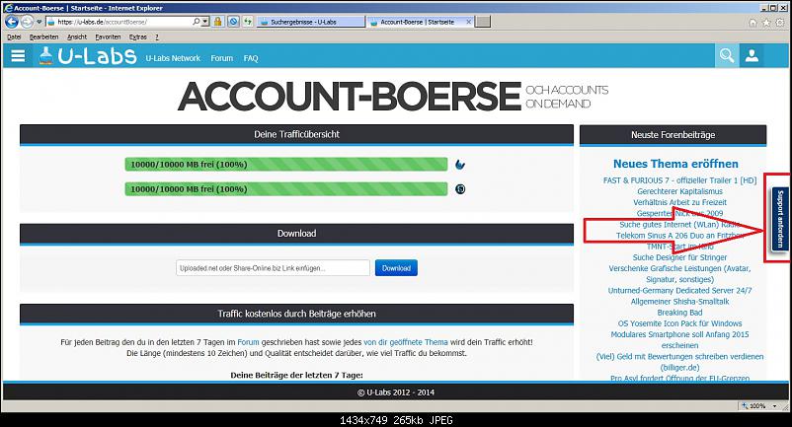Open the Bearbeiten menu
The image size is (792, 427).
coord(43,36)
